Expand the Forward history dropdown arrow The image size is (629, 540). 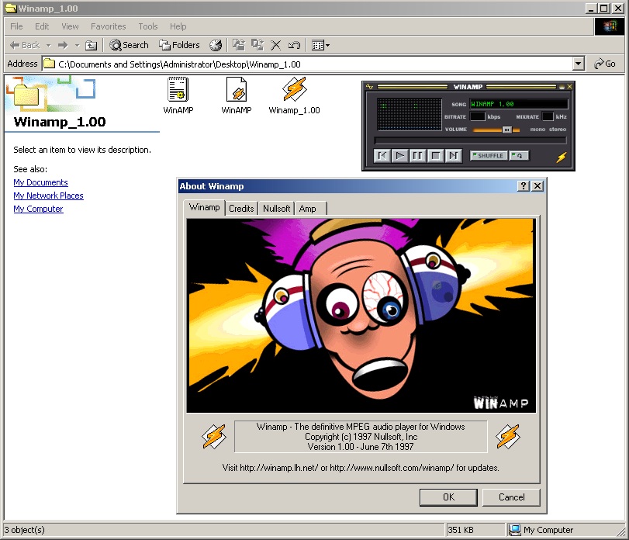point(78,45)
